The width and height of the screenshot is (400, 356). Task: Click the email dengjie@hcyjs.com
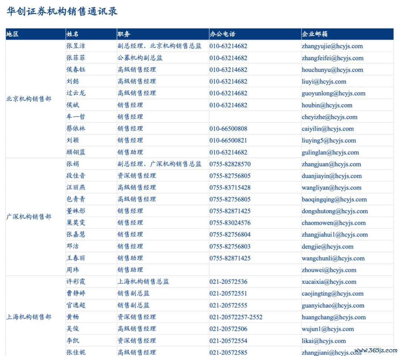click(x=327, y=247)
